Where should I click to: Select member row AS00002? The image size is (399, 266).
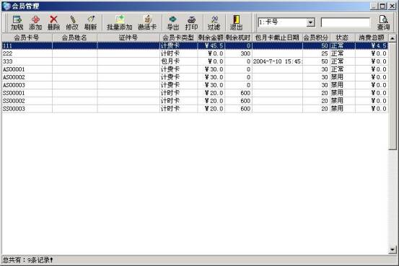195,77
